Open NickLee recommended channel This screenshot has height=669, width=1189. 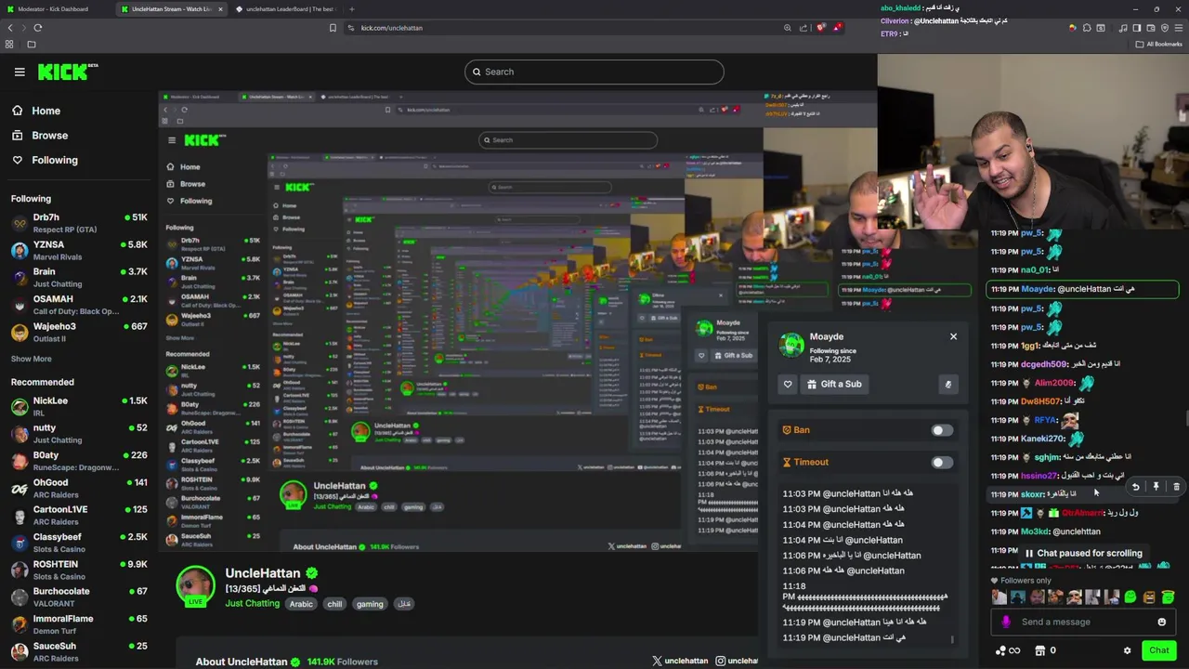pos(79,406)
